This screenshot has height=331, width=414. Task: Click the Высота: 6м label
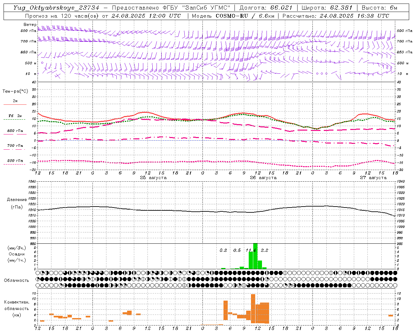(x=379, y=8)
